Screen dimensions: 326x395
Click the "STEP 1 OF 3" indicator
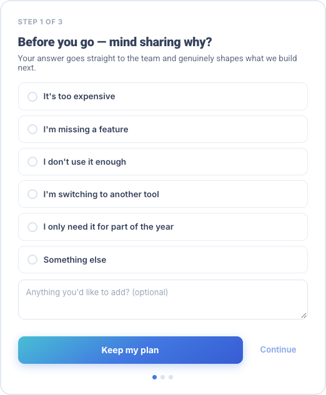coord(40,22)
